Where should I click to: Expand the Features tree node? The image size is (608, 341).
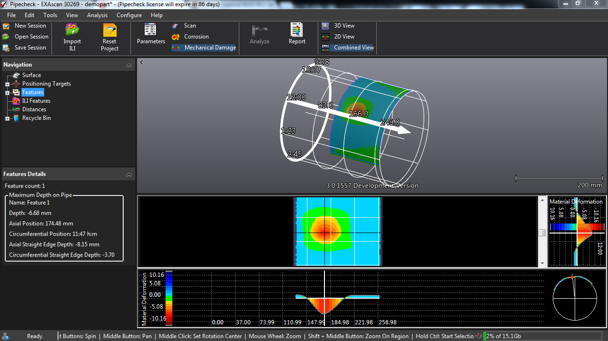(8, 92)
